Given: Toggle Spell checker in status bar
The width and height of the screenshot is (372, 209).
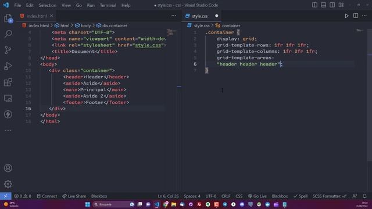Looking at the screenshot, I should click(301, 196).
